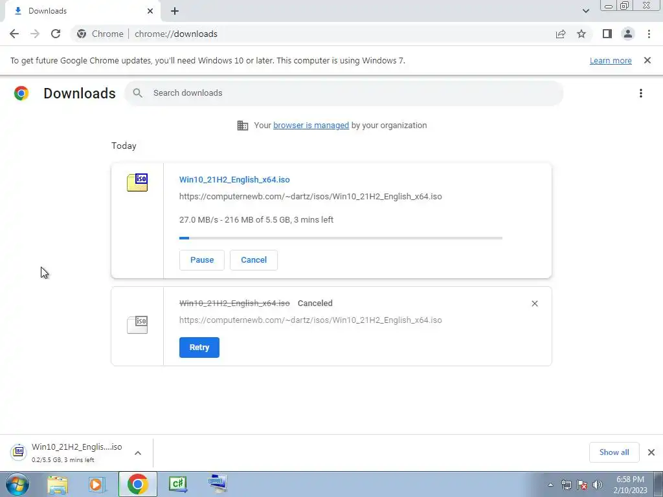
Task: Open the Chrome profile avatar
Action: tap(628, 34)
